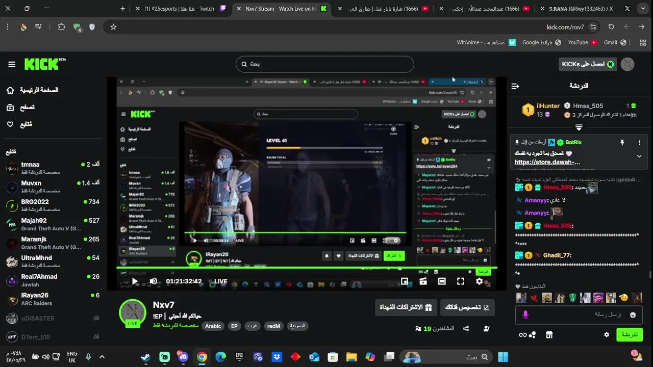The image size is (653, 367).
Task: Click the KICK logo
Action: point(45,64)
